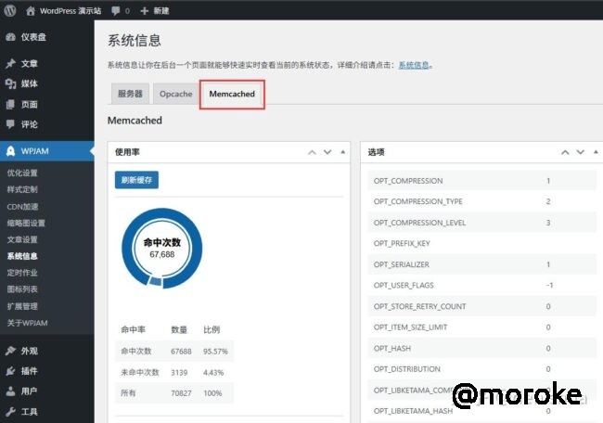Open 文章 menu label in the sidebar
The width and height of the screenshot is (603, 423).
(30, 63)
